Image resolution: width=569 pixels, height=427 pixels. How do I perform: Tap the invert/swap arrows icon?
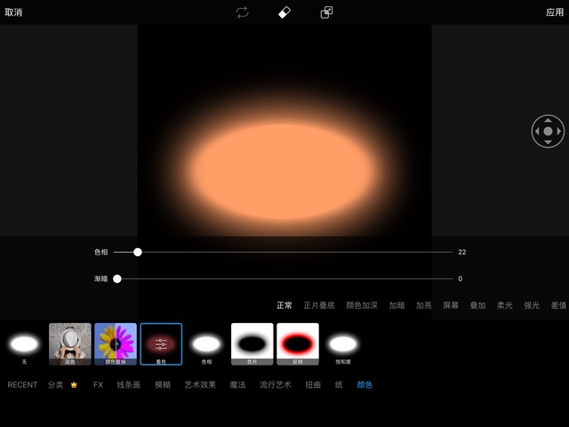[x=242, y=12]
